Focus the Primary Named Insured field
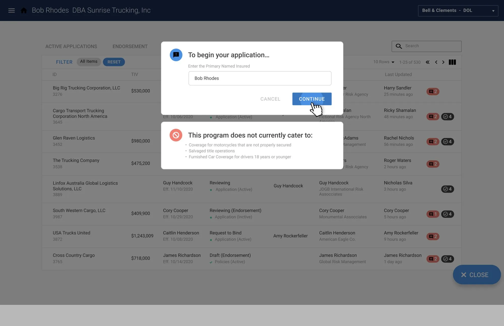 click(260, 78)
